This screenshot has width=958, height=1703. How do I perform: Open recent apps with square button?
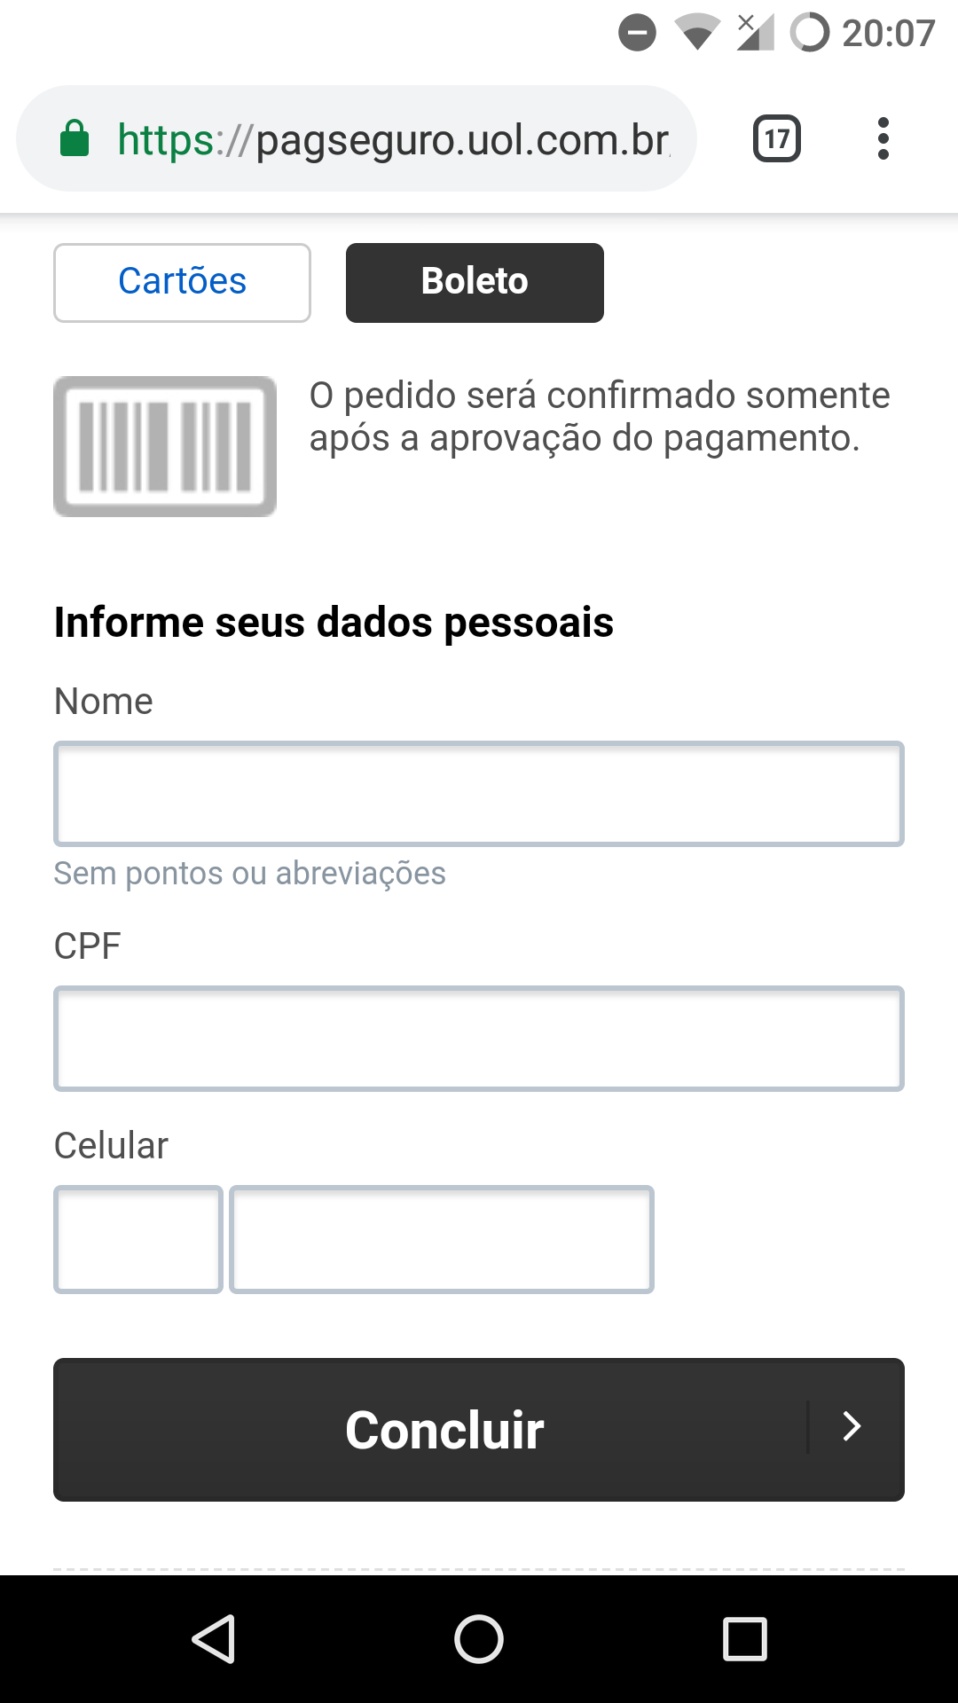click(744, 1638)
